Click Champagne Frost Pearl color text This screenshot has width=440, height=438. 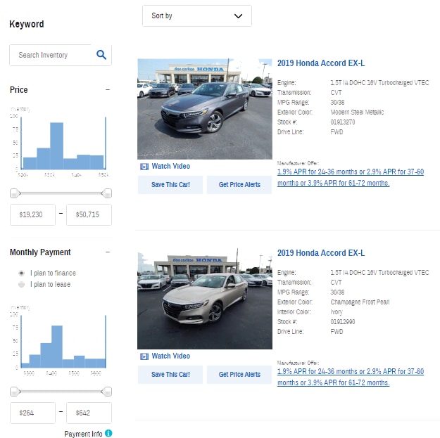pyautogui.click(x=360, y=302)
